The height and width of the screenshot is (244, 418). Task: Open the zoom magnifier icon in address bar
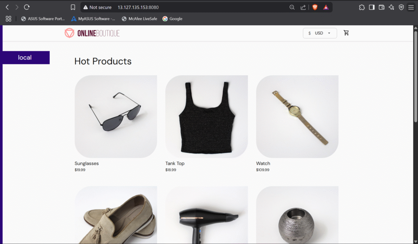tap(292, 7)
